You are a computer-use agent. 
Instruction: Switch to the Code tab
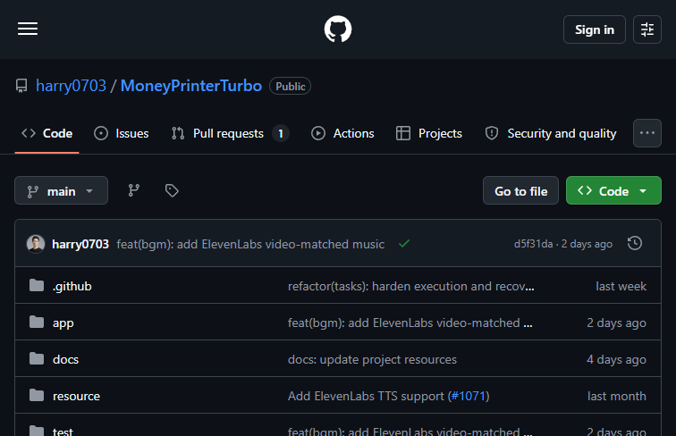coord(47,133)
